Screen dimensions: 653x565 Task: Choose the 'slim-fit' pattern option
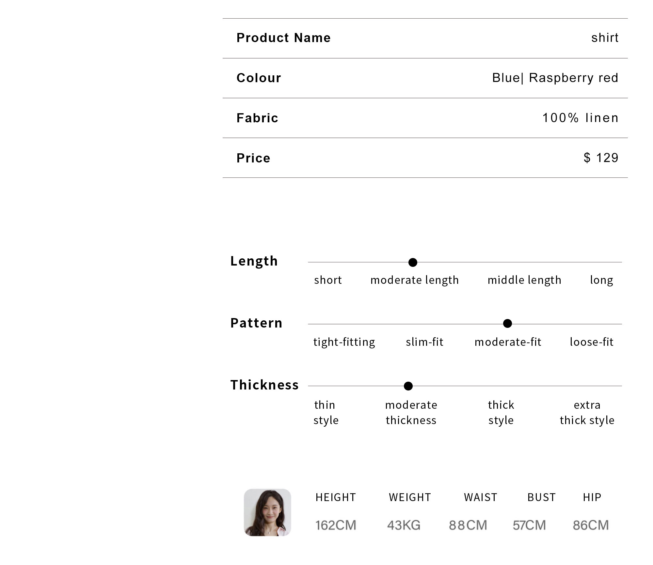click(x=424, y=342)
